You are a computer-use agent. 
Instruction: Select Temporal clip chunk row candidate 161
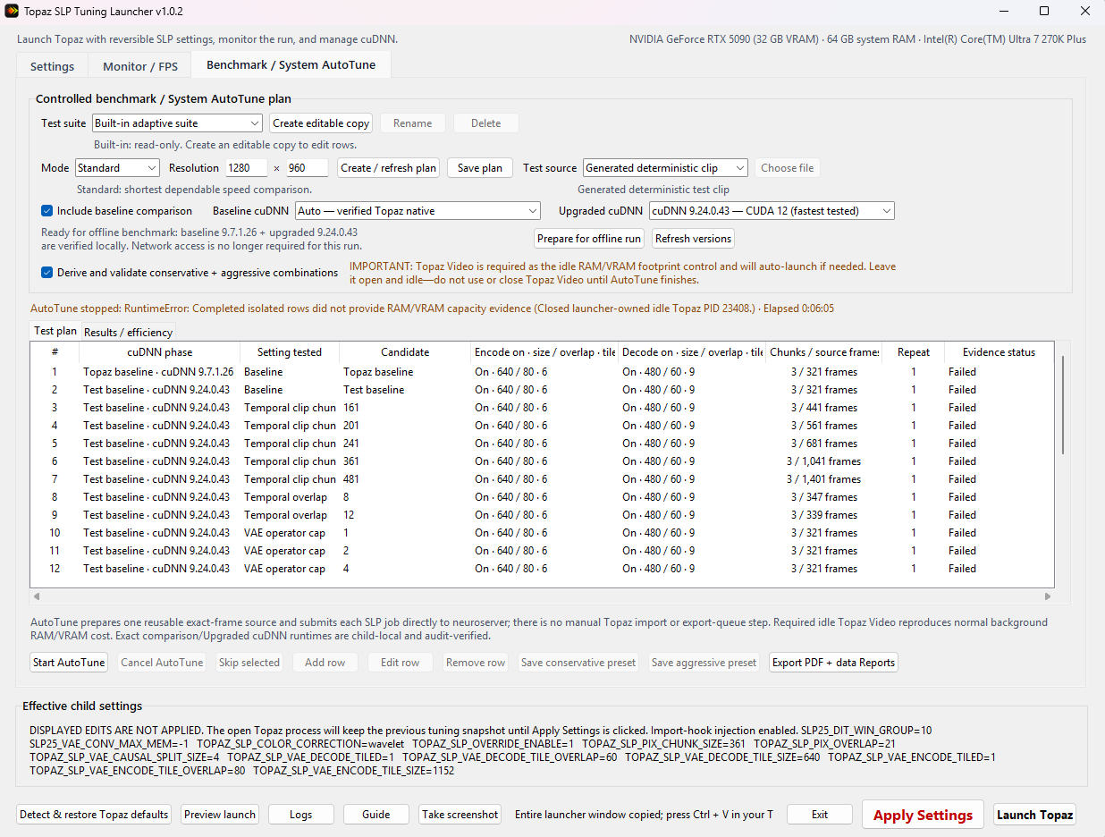[x=543, y=408]
